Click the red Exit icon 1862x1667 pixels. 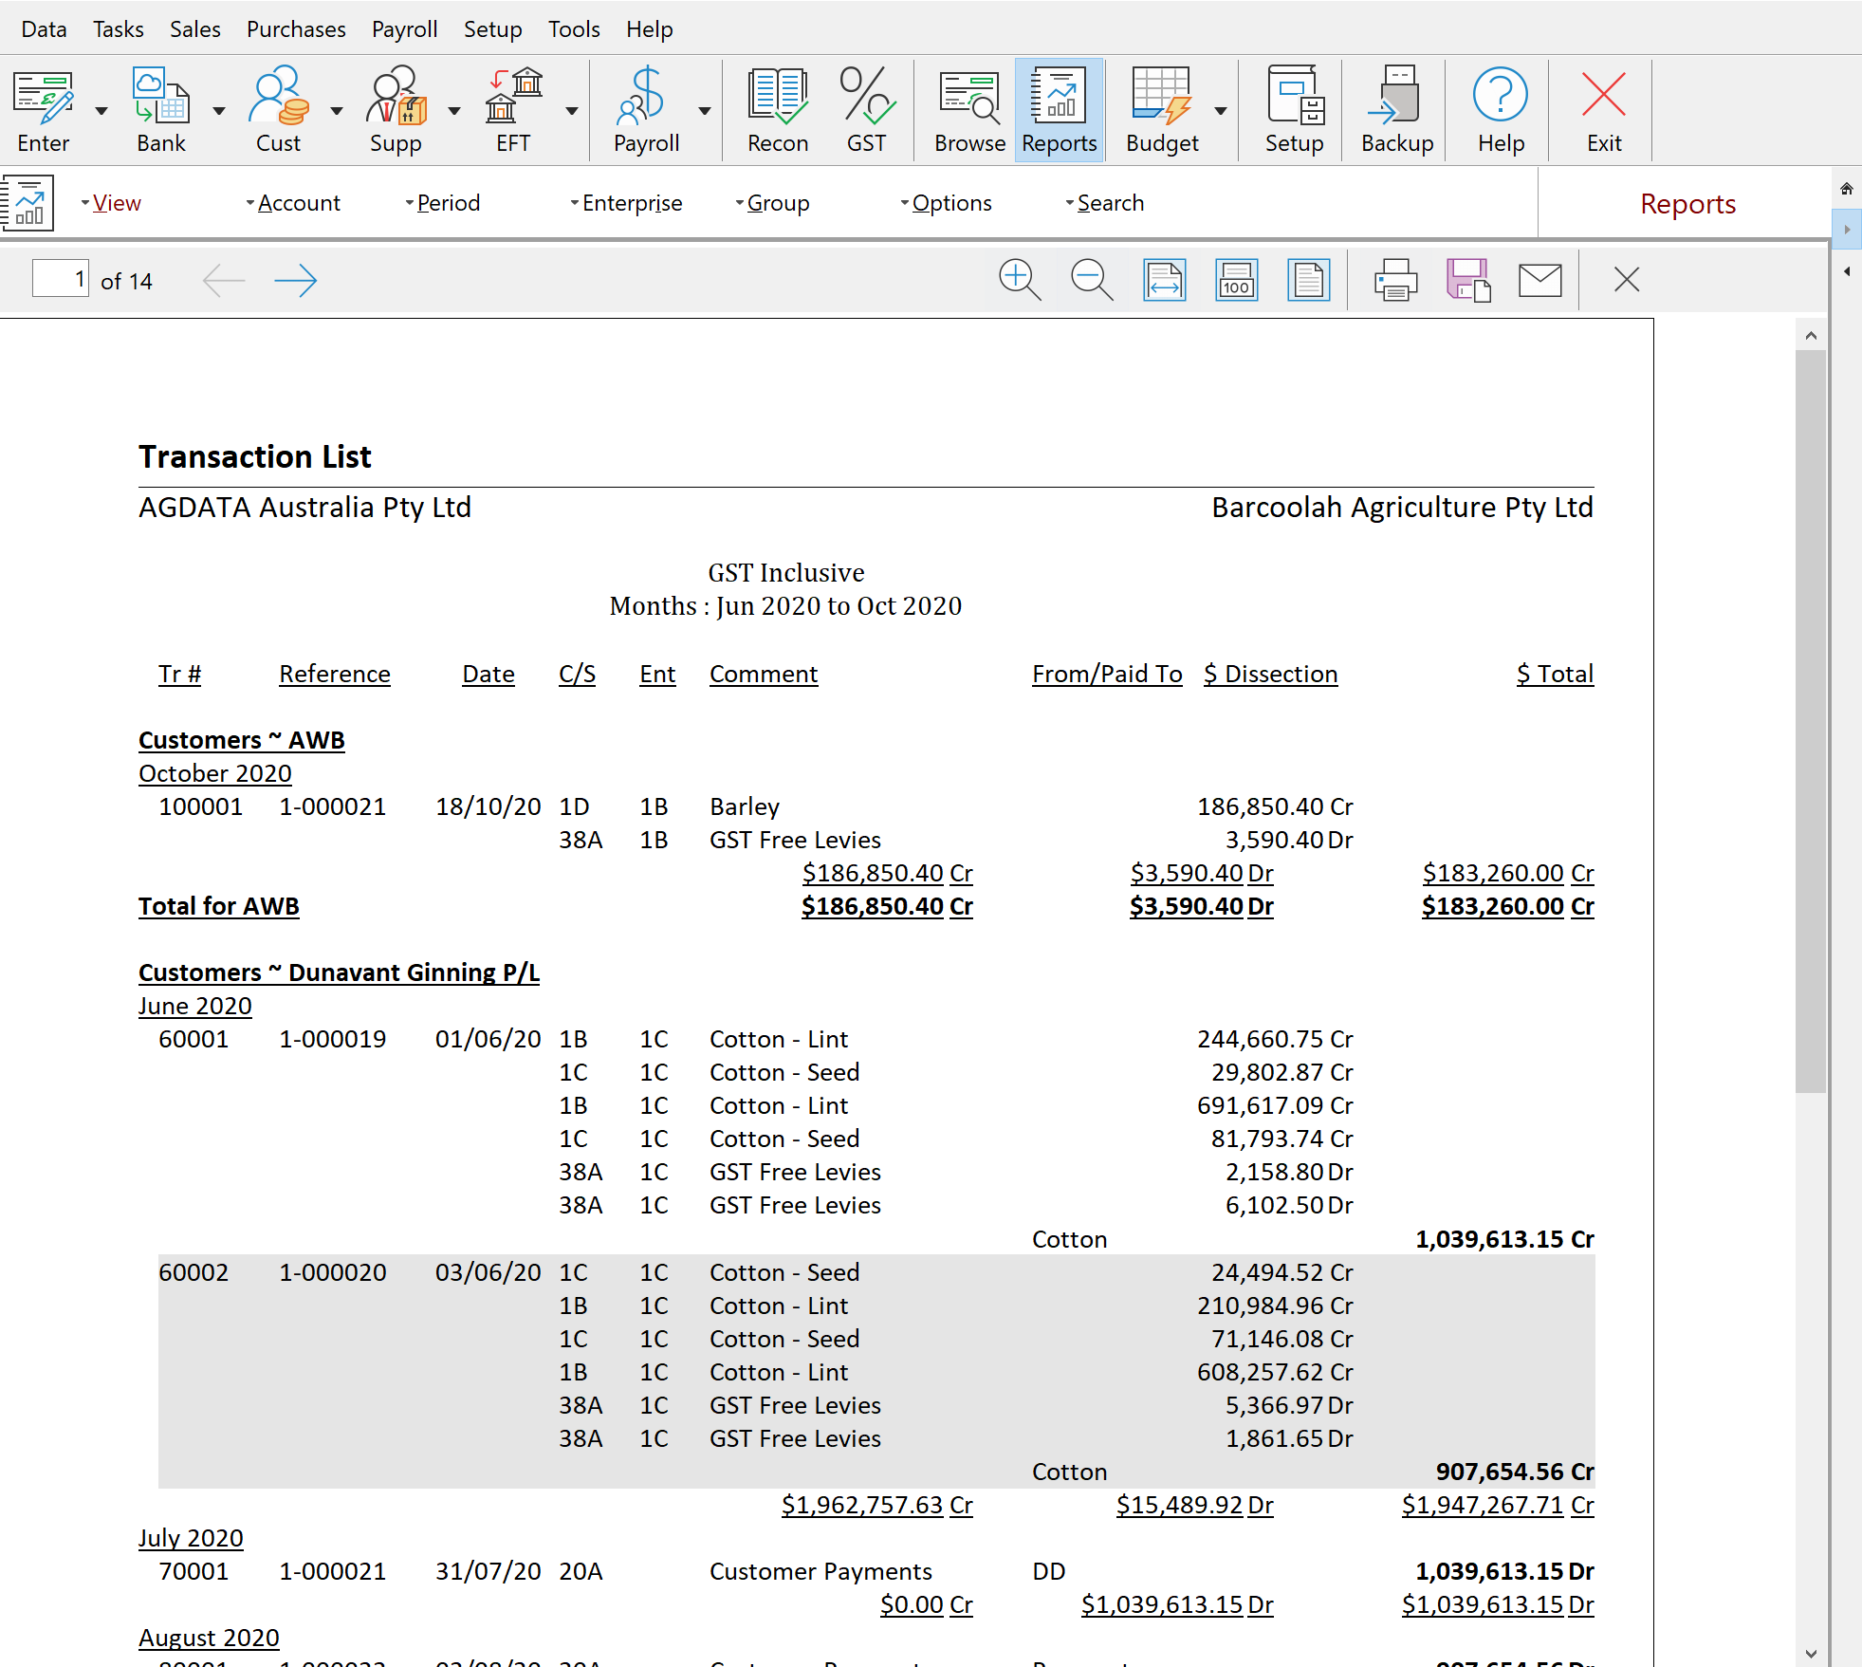coord(1604,110)
